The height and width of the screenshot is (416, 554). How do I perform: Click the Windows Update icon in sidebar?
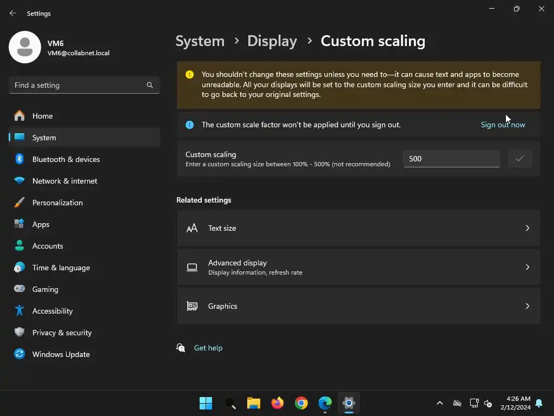[x=19, y=354]
